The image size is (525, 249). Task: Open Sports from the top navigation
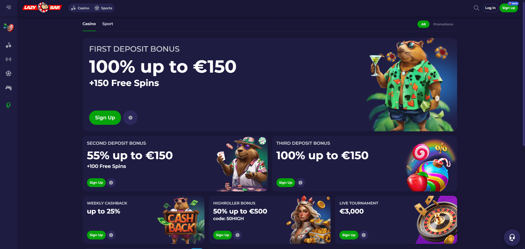(x=103, y=8)
